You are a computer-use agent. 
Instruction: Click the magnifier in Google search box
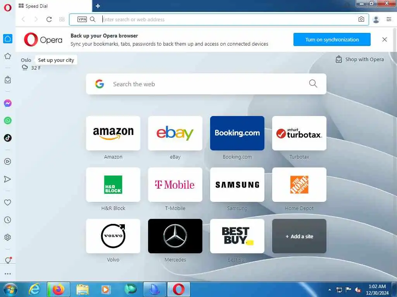click(313, 84)
